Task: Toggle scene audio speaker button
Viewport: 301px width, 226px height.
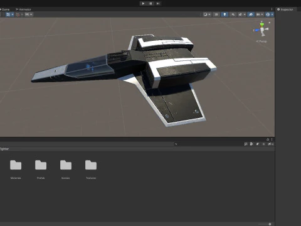Action: (233, 14)
